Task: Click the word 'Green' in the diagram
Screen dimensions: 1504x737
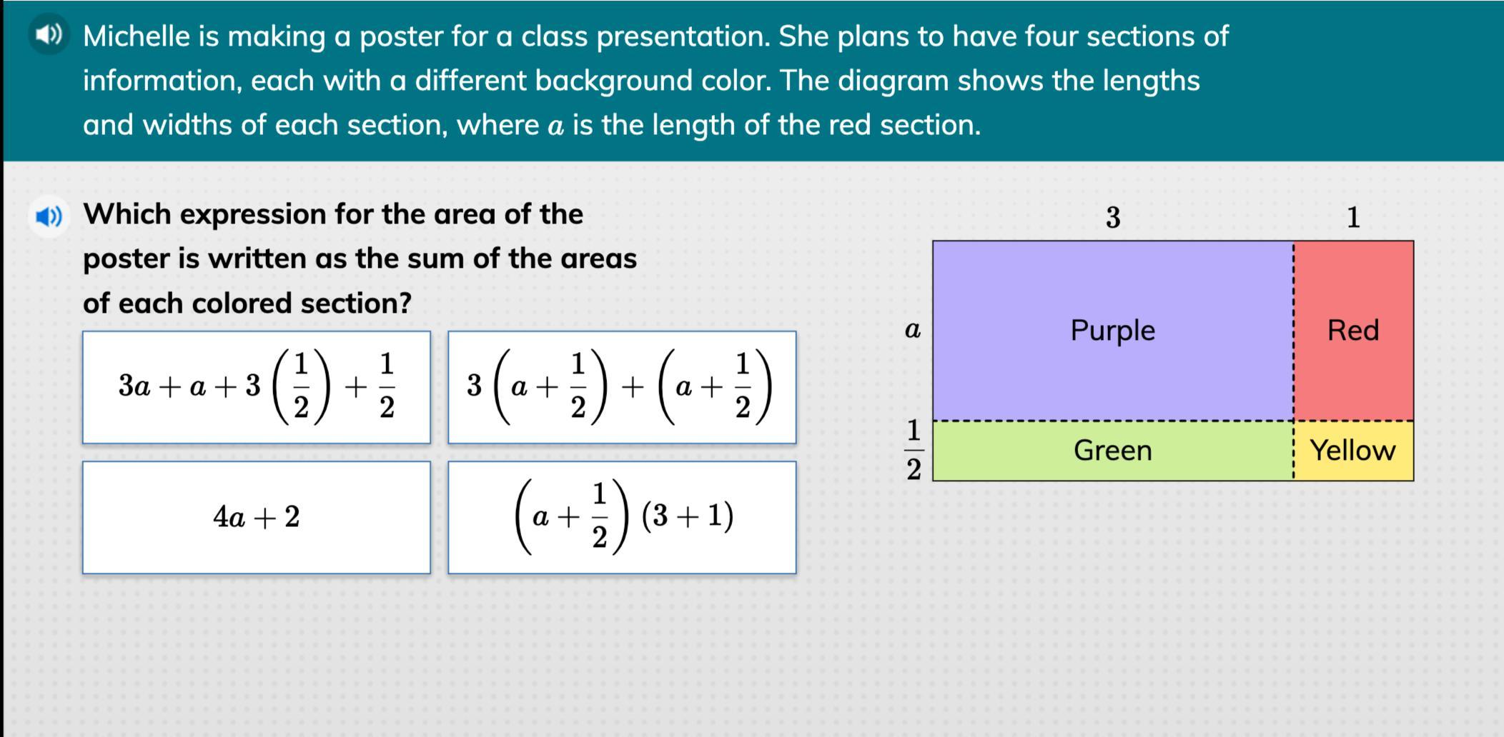Action: coord(1112,451)
